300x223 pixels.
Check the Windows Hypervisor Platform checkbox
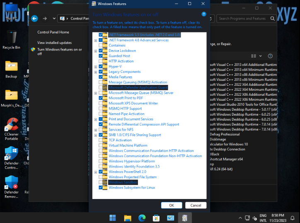point(101,161)
